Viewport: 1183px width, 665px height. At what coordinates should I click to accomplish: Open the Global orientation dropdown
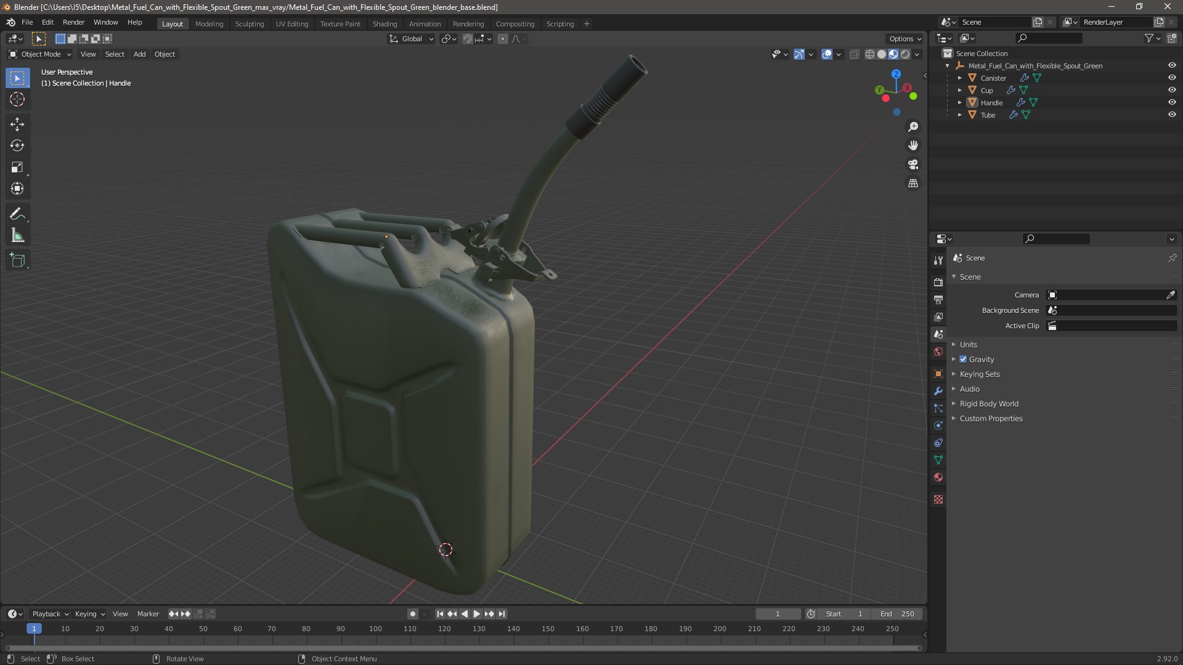(x=412, y=39)
